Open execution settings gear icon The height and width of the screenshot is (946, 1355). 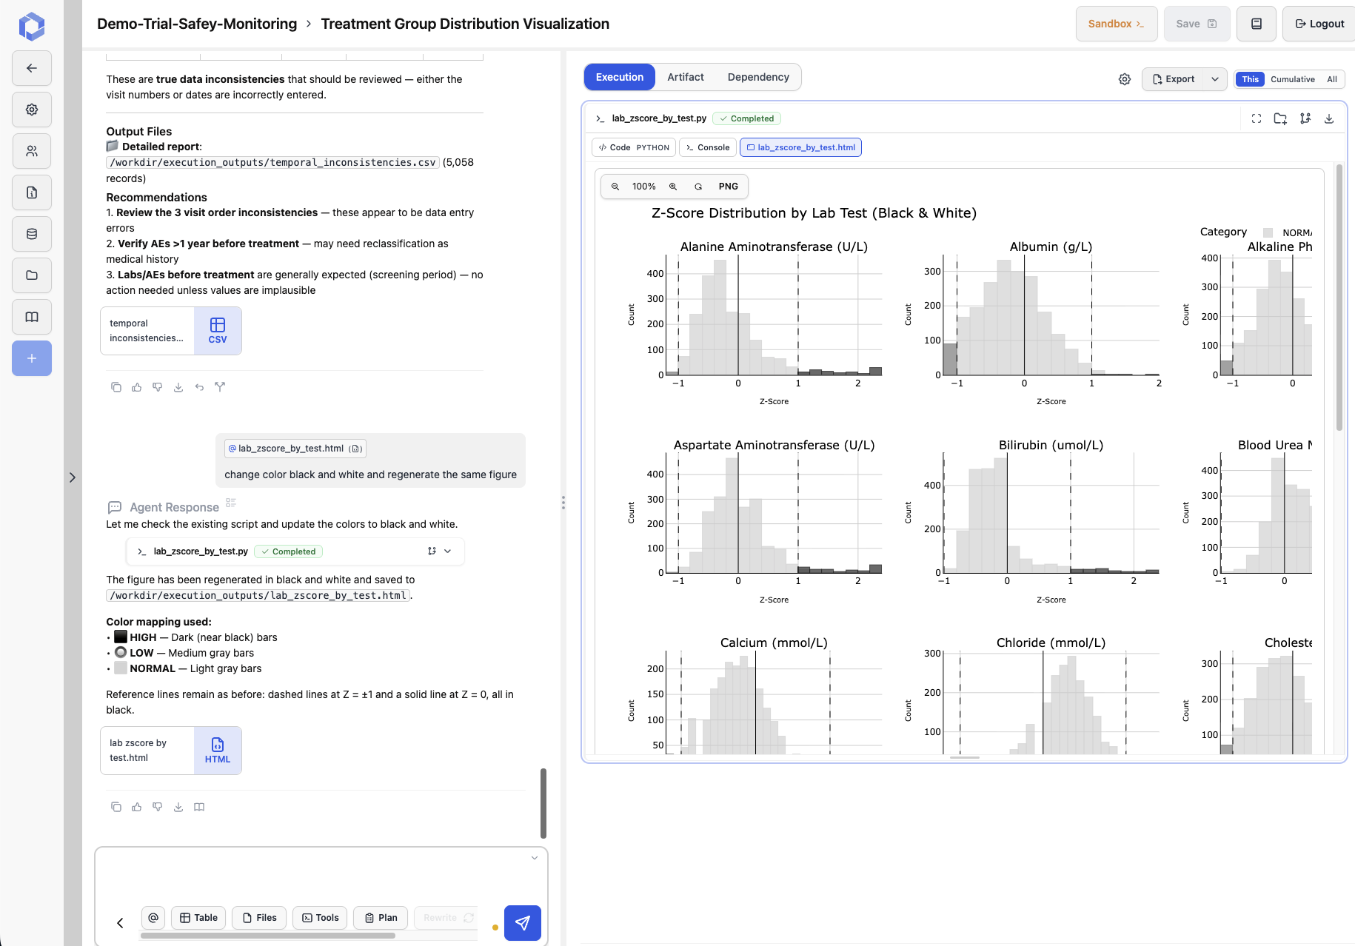[x=1125, y=79]
